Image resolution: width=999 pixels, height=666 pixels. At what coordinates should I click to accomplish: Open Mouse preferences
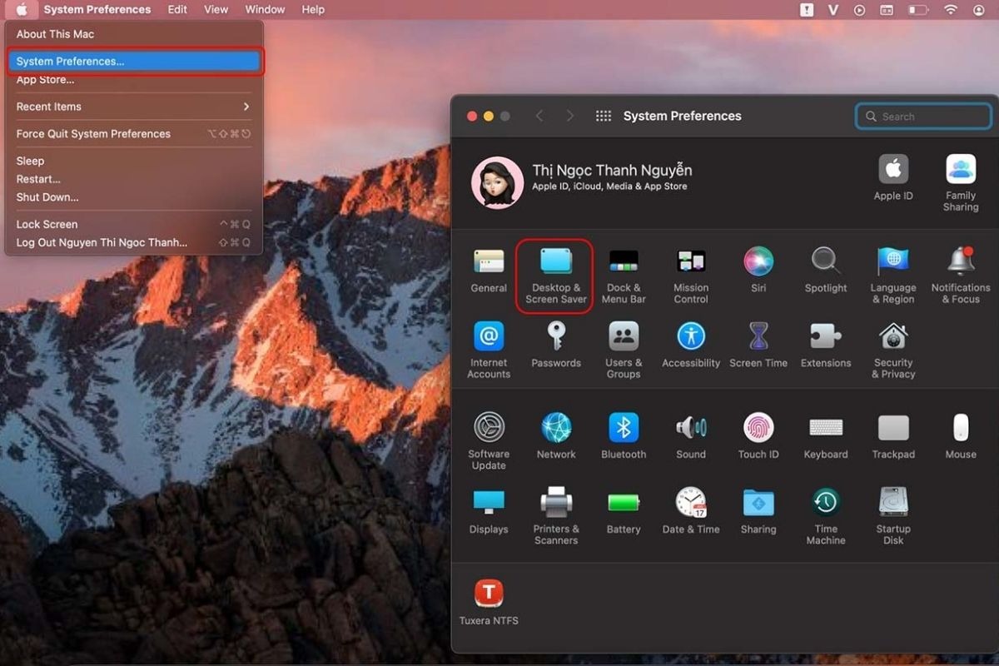[x=961, y=437]
